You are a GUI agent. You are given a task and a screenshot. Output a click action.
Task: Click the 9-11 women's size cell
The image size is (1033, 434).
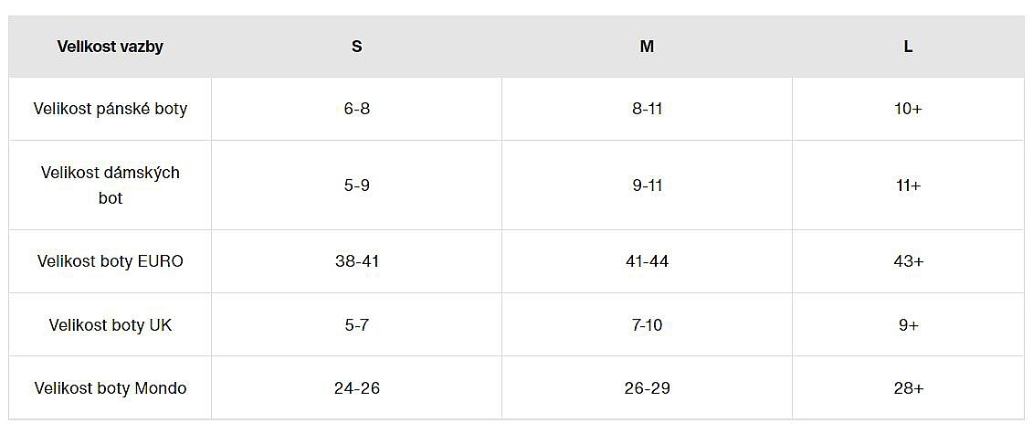[x=647, y=185]
